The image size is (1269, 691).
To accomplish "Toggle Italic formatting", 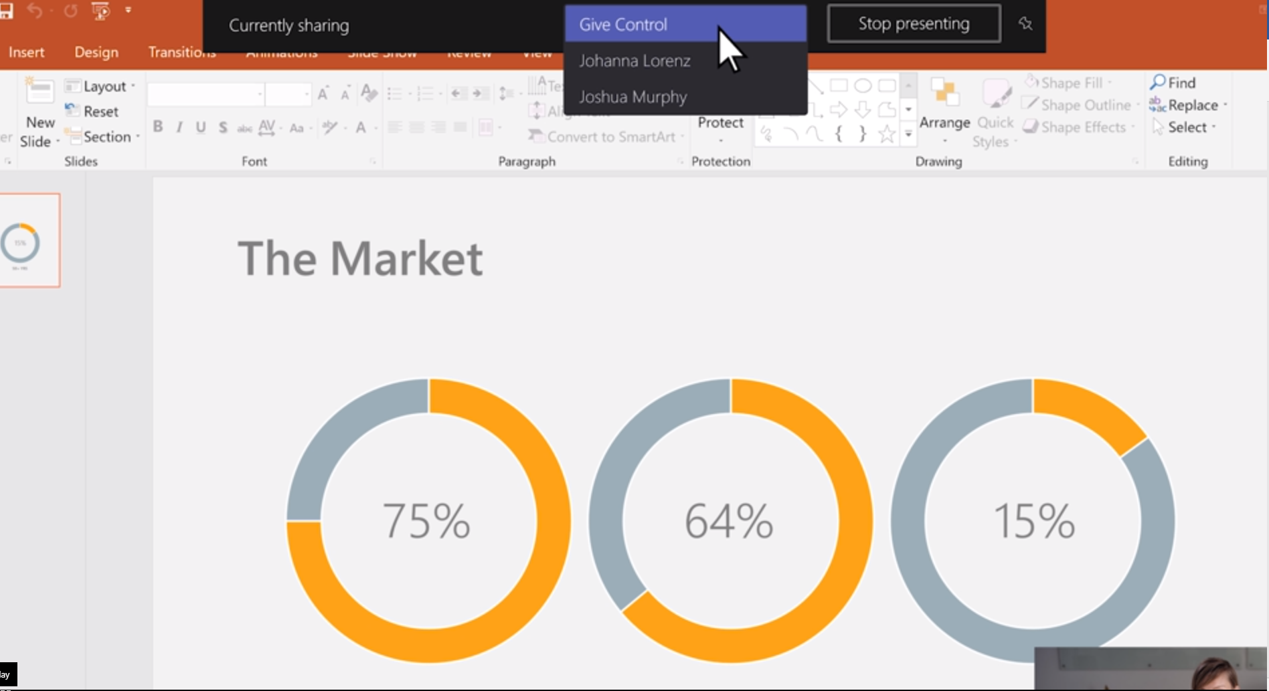I will click(x=179, y=127).
